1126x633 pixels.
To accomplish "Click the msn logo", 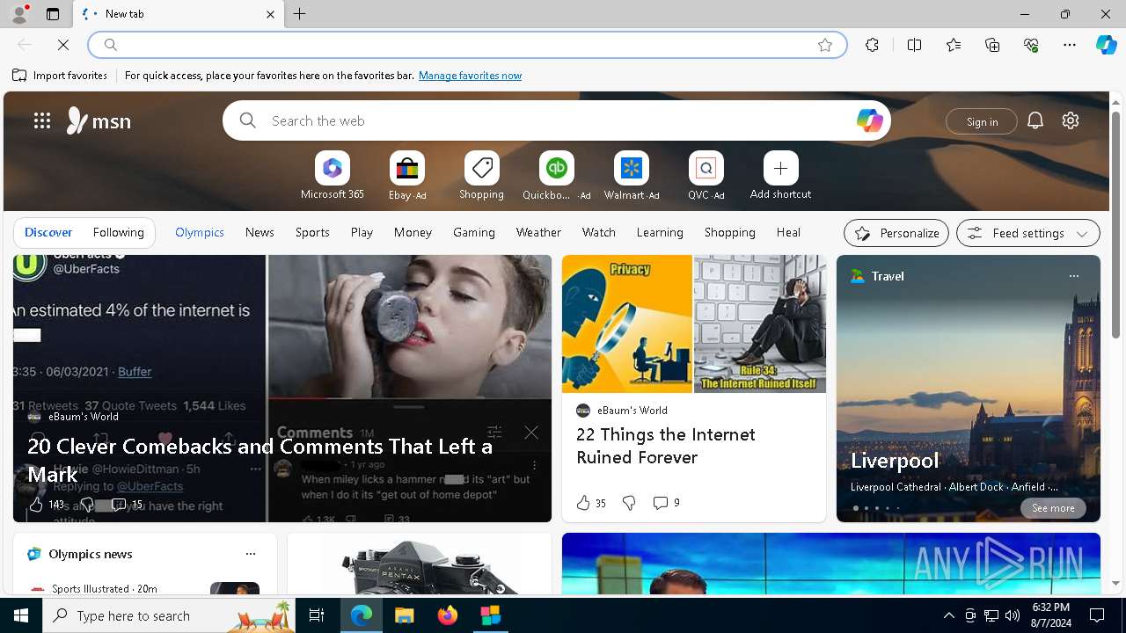I will point(99,120).
